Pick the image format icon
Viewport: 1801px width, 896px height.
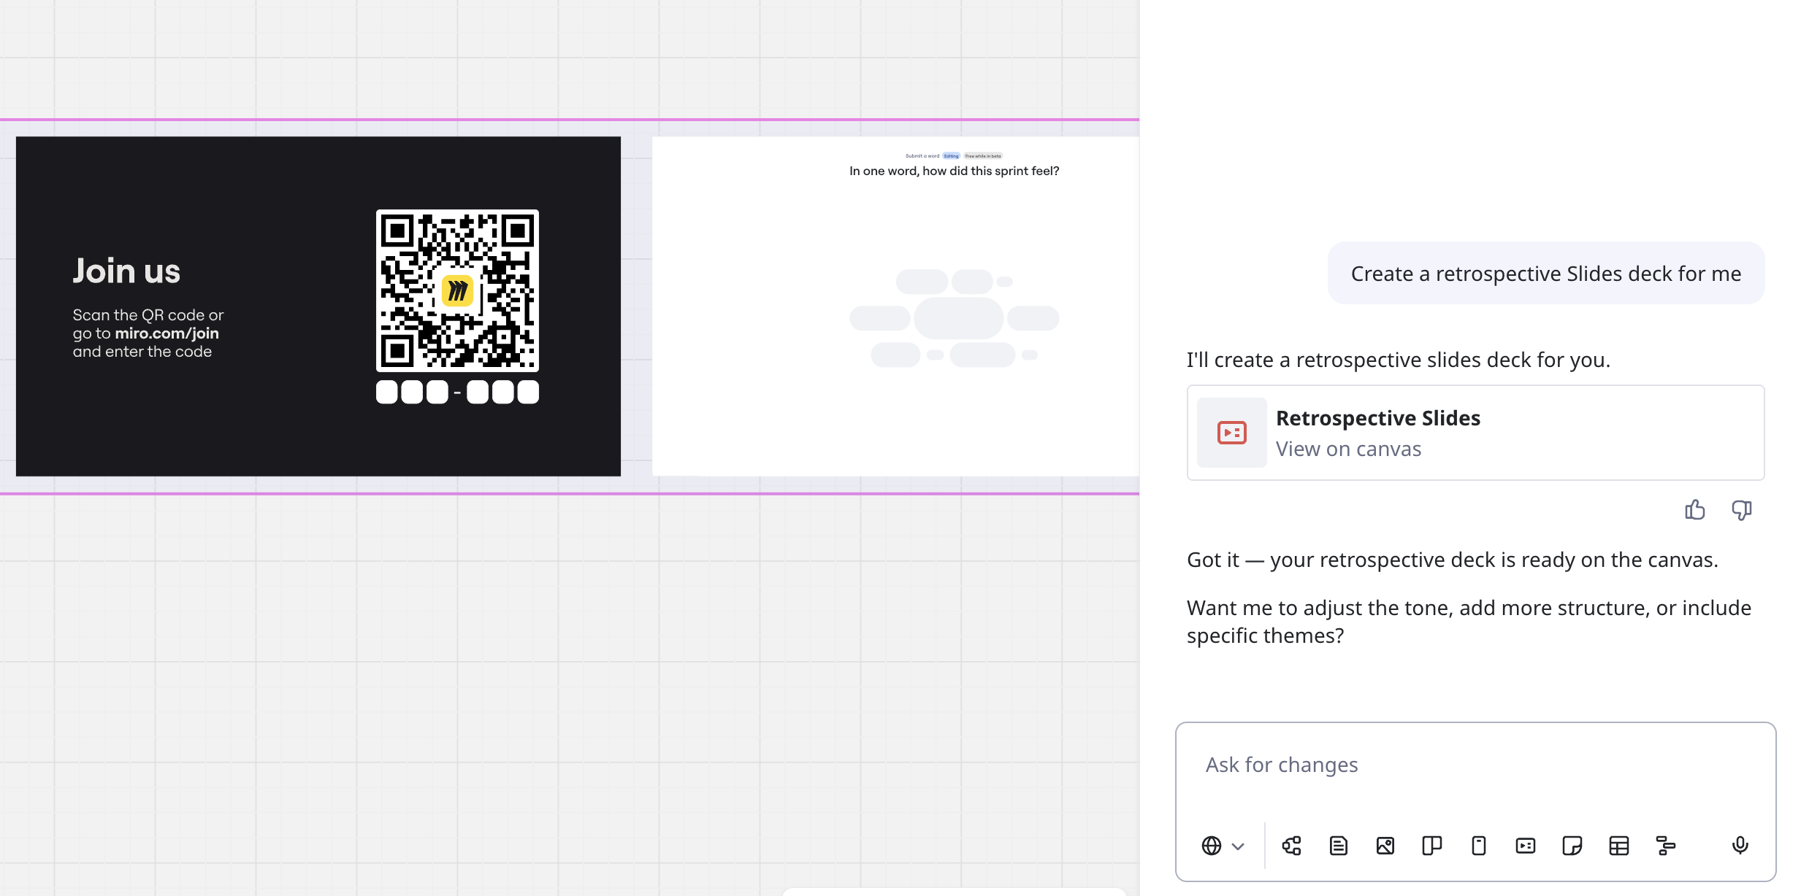click(1385, 846)
